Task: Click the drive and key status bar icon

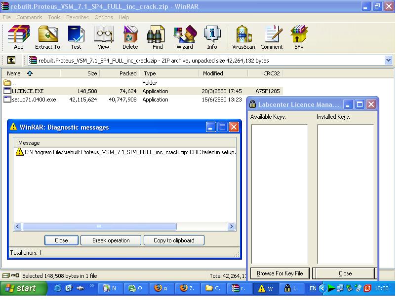Action: (10, 276)
